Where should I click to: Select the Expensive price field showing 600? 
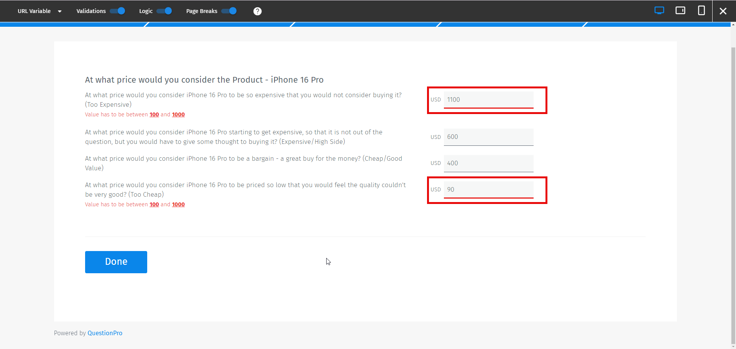[x=488, y=137]
